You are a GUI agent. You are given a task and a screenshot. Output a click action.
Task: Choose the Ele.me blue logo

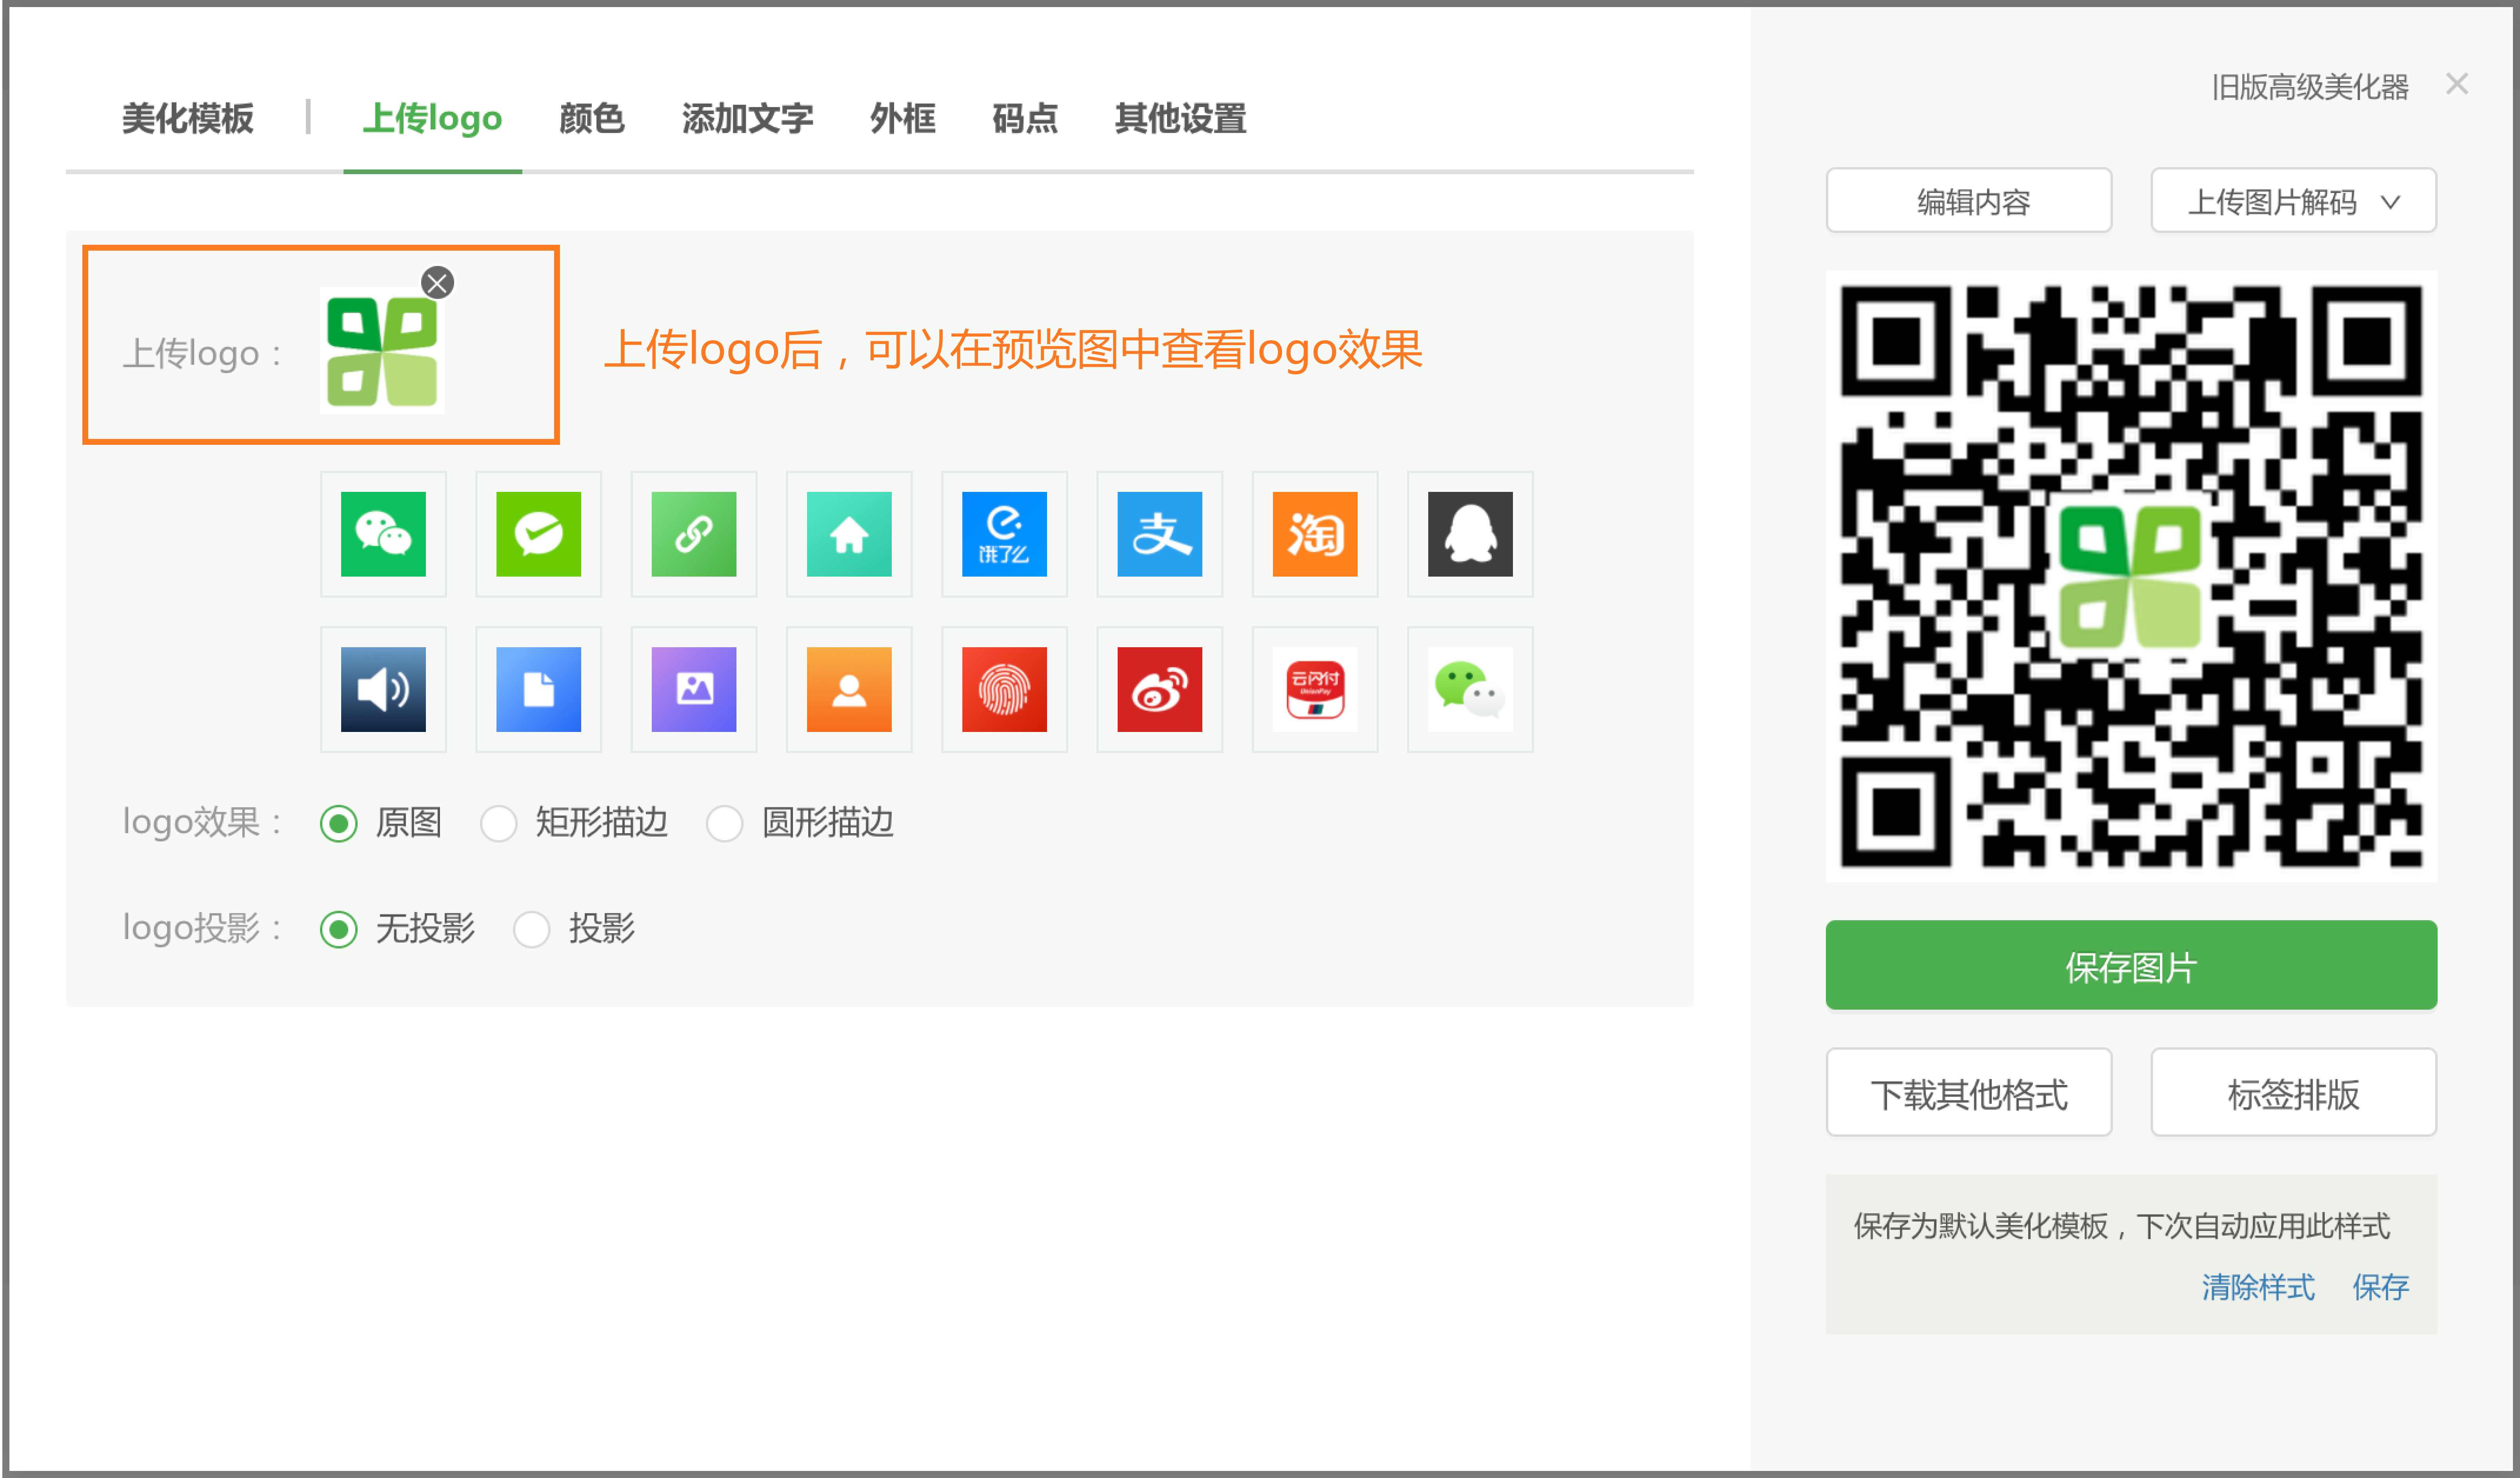coord(1004,534)
